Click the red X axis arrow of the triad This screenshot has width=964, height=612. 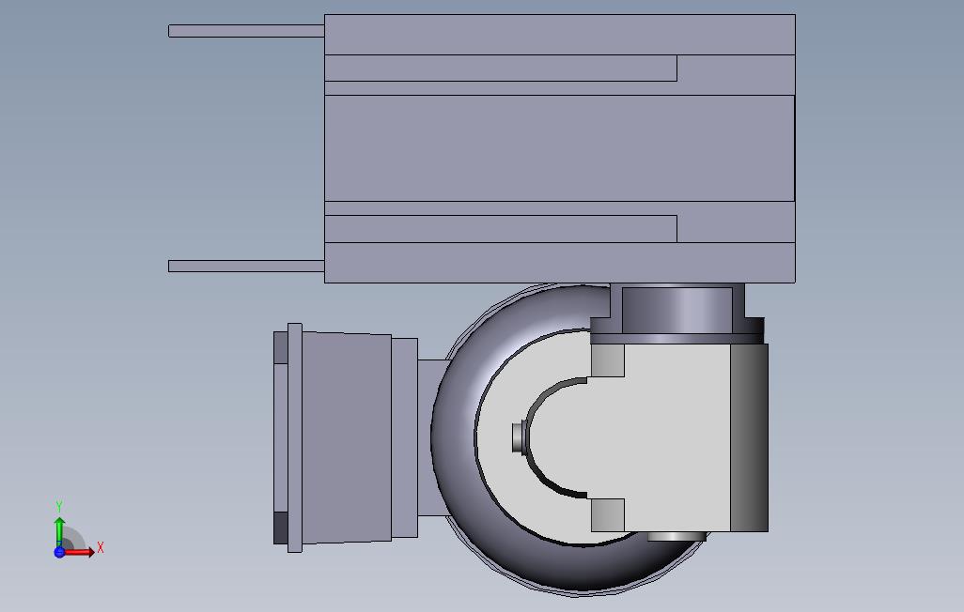80,552
